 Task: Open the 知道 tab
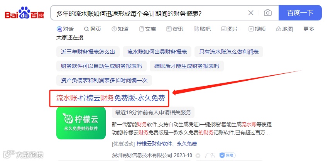[120, 29]
